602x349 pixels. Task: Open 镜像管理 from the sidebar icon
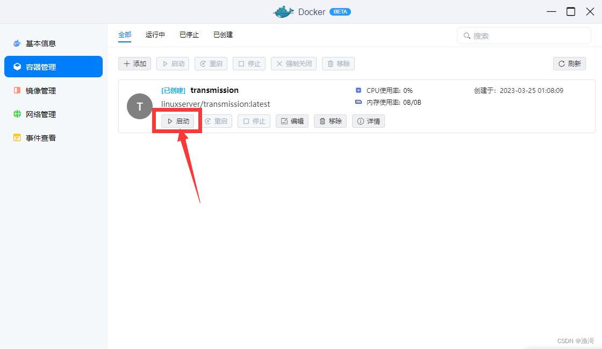[16, 90]
